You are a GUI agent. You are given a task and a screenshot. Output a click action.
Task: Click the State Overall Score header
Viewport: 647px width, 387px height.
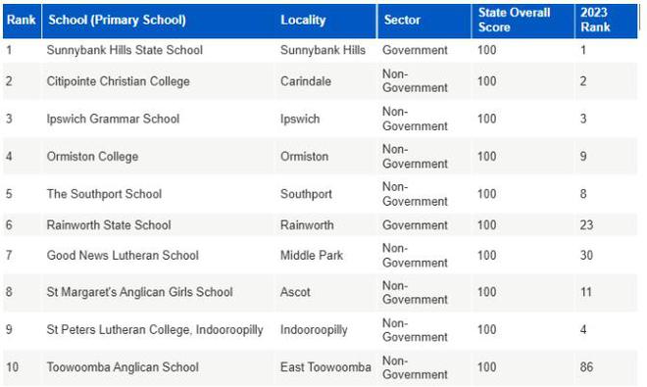pyautogui.click(x=514, y=20)
